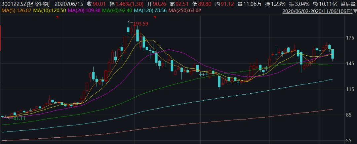Screen dimensions: 357x144
Task: Click the 81.11 lowest price annotation
Action: point(20,118)
